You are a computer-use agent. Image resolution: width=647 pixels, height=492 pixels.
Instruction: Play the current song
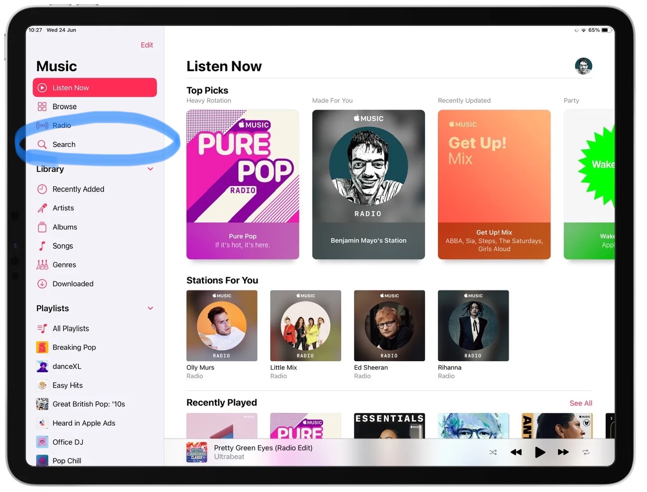click(540, 452)
